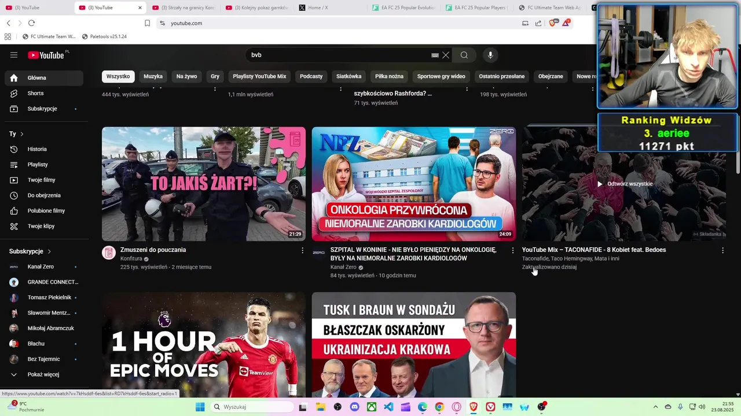Start voice search with the microphone
Viewport: 741px width, 416px height.
click(490, 55)
